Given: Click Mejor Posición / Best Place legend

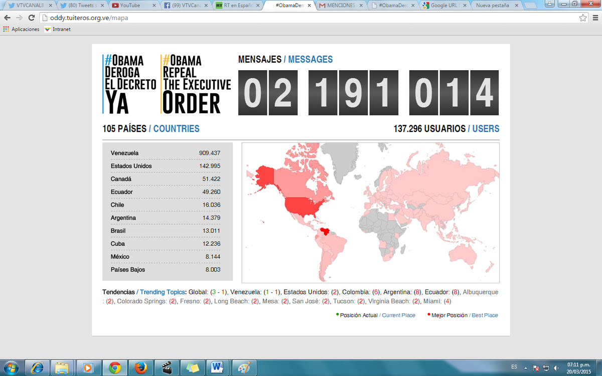Looking at the screenshot, I should (x=463, y=315).
